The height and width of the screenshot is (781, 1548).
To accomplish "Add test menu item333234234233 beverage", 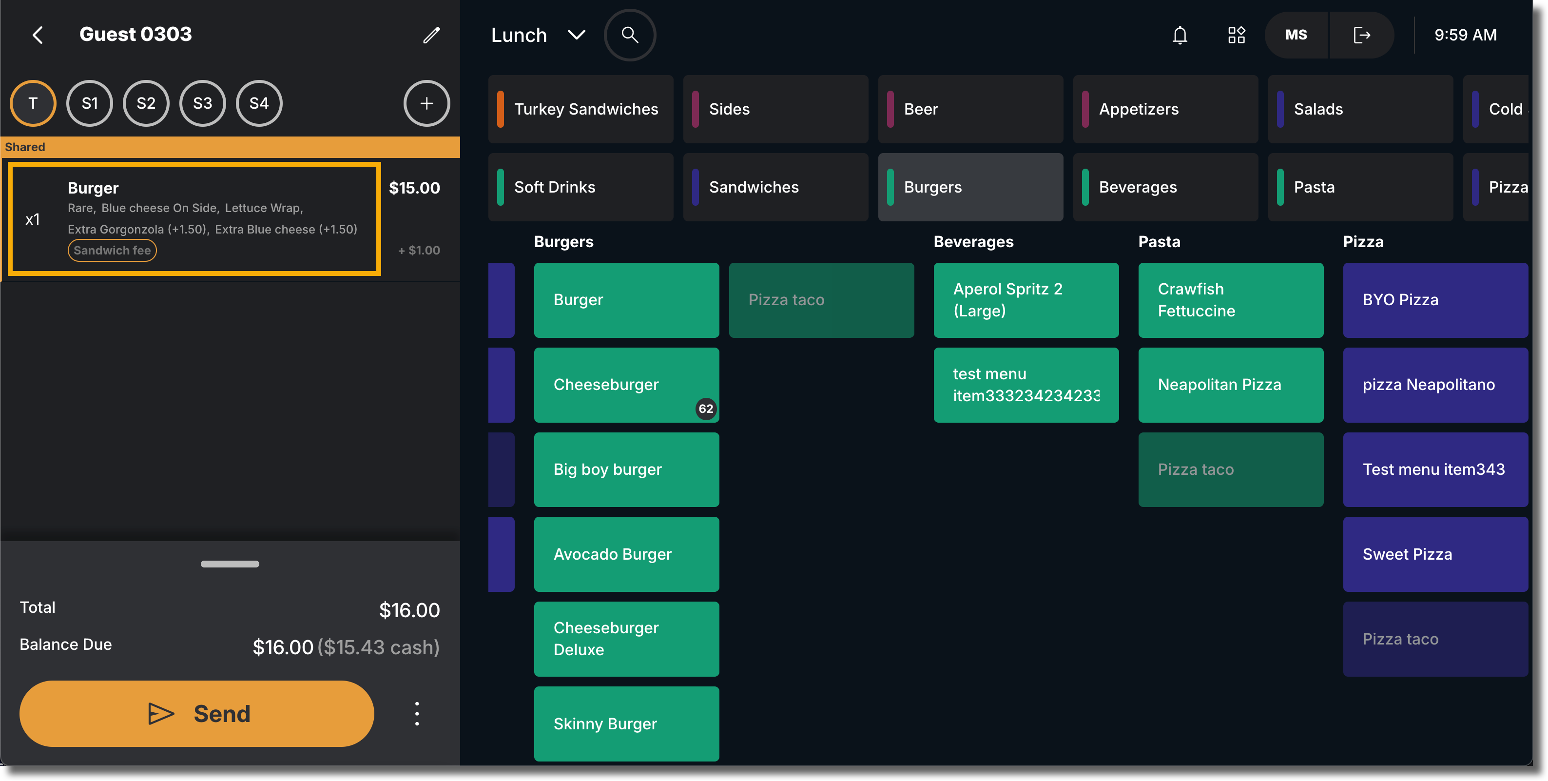I will click(1026, 385).
